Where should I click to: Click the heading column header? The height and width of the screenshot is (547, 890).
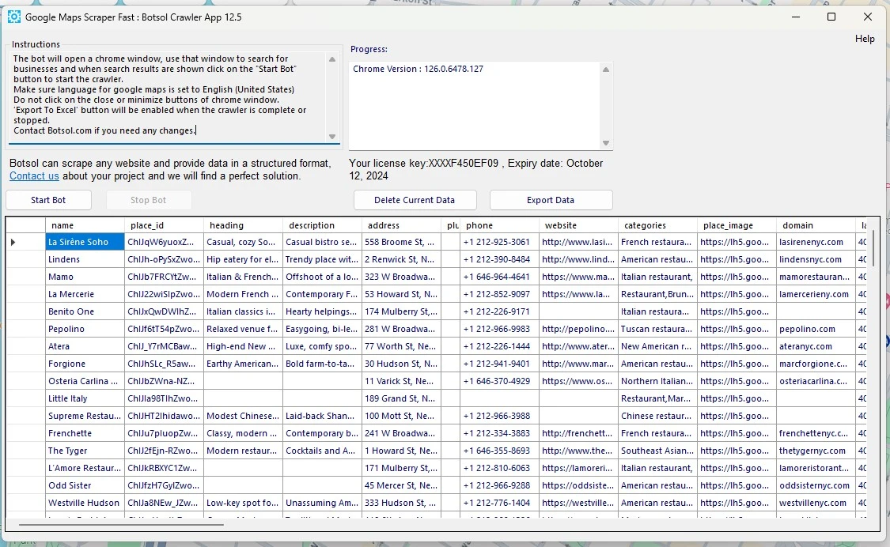point(243,225)
